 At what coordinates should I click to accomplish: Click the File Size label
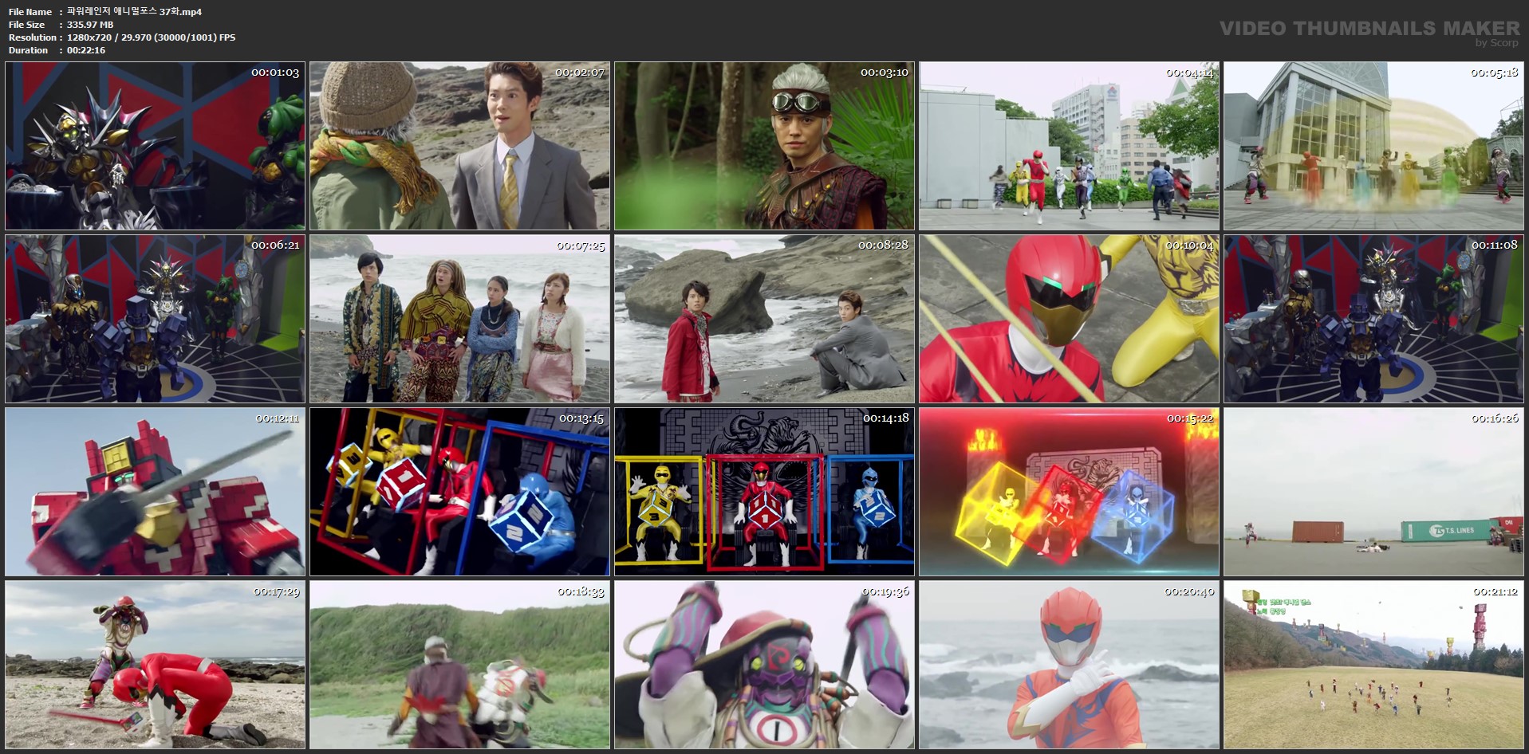point(26,25)
